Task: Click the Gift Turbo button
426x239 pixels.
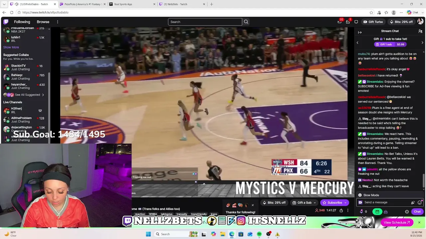Action: tap(373, 22)
